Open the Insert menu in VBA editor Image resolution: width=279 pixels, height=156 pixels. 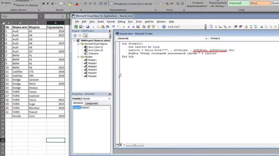tap(101, 22)
